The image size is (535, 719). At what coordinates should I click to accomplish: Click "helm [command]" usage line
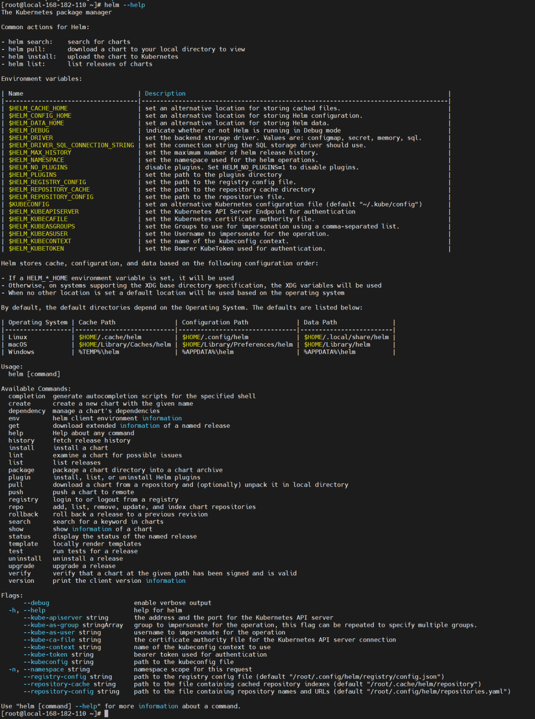(34, 374)
